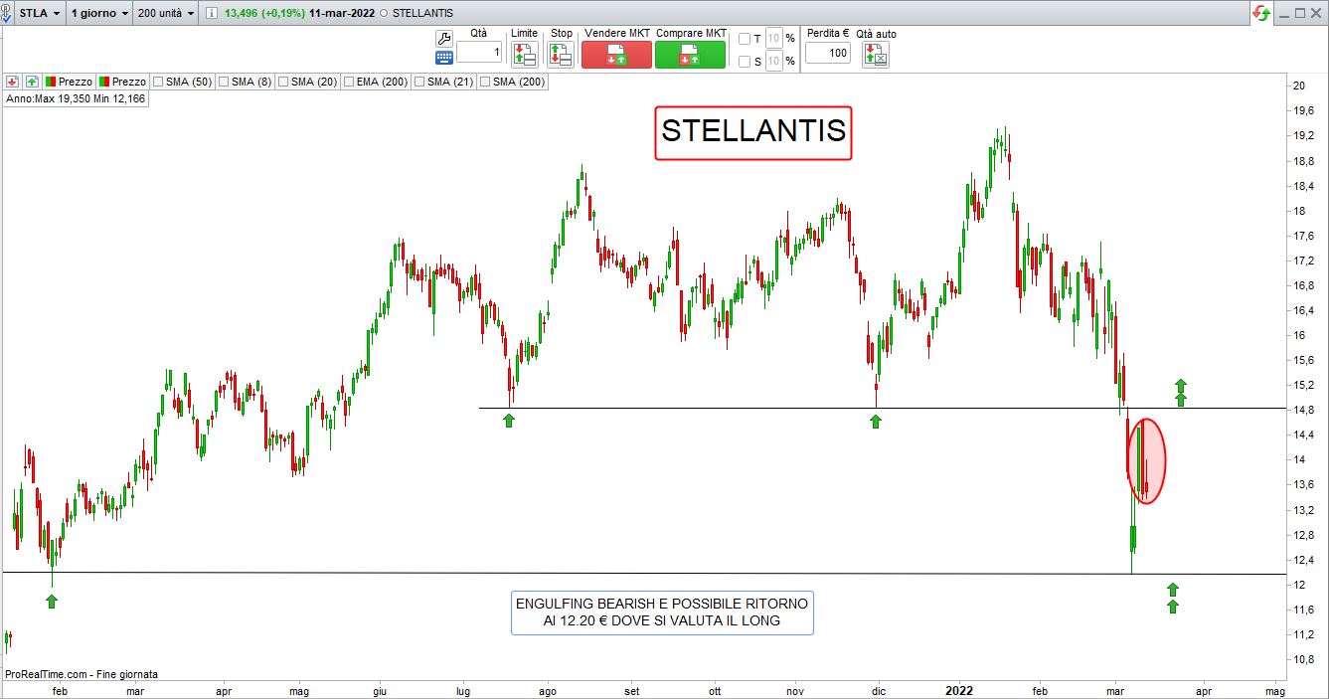Toggle the EMA (200) checkbox
This screenshot has width=1329, height=699.
(349, 82)
